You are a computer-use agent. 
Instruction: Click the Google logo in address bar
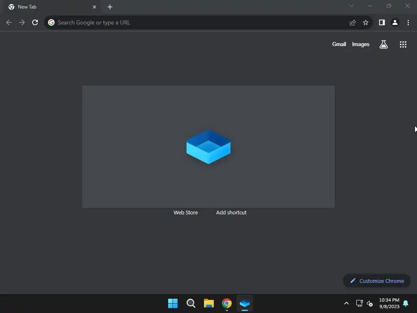coord(51,23)
